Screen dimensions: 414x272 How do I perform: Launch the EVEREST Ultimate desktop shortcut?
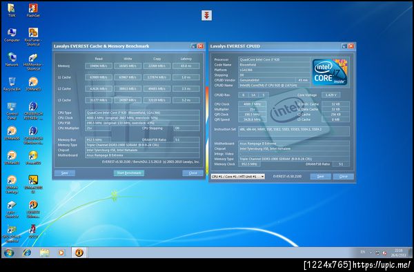[x=33, y=209]
